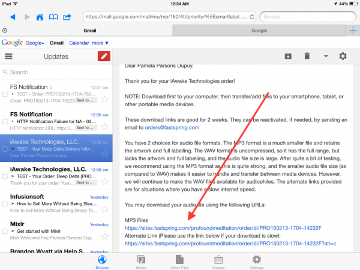Open the bookmarks book icon
This screenshot has height=270, width=360.
coord(53,17)
